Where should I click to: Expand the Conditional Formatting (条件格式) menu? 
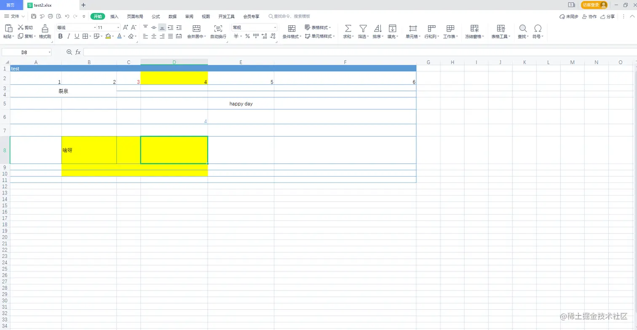click(292, 36)
